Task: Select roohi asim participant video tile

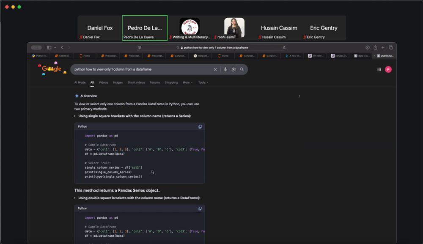Action: pos(234,28)
